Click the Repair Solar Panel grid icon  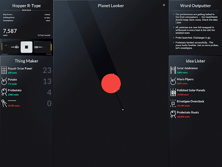coord(4,70)
